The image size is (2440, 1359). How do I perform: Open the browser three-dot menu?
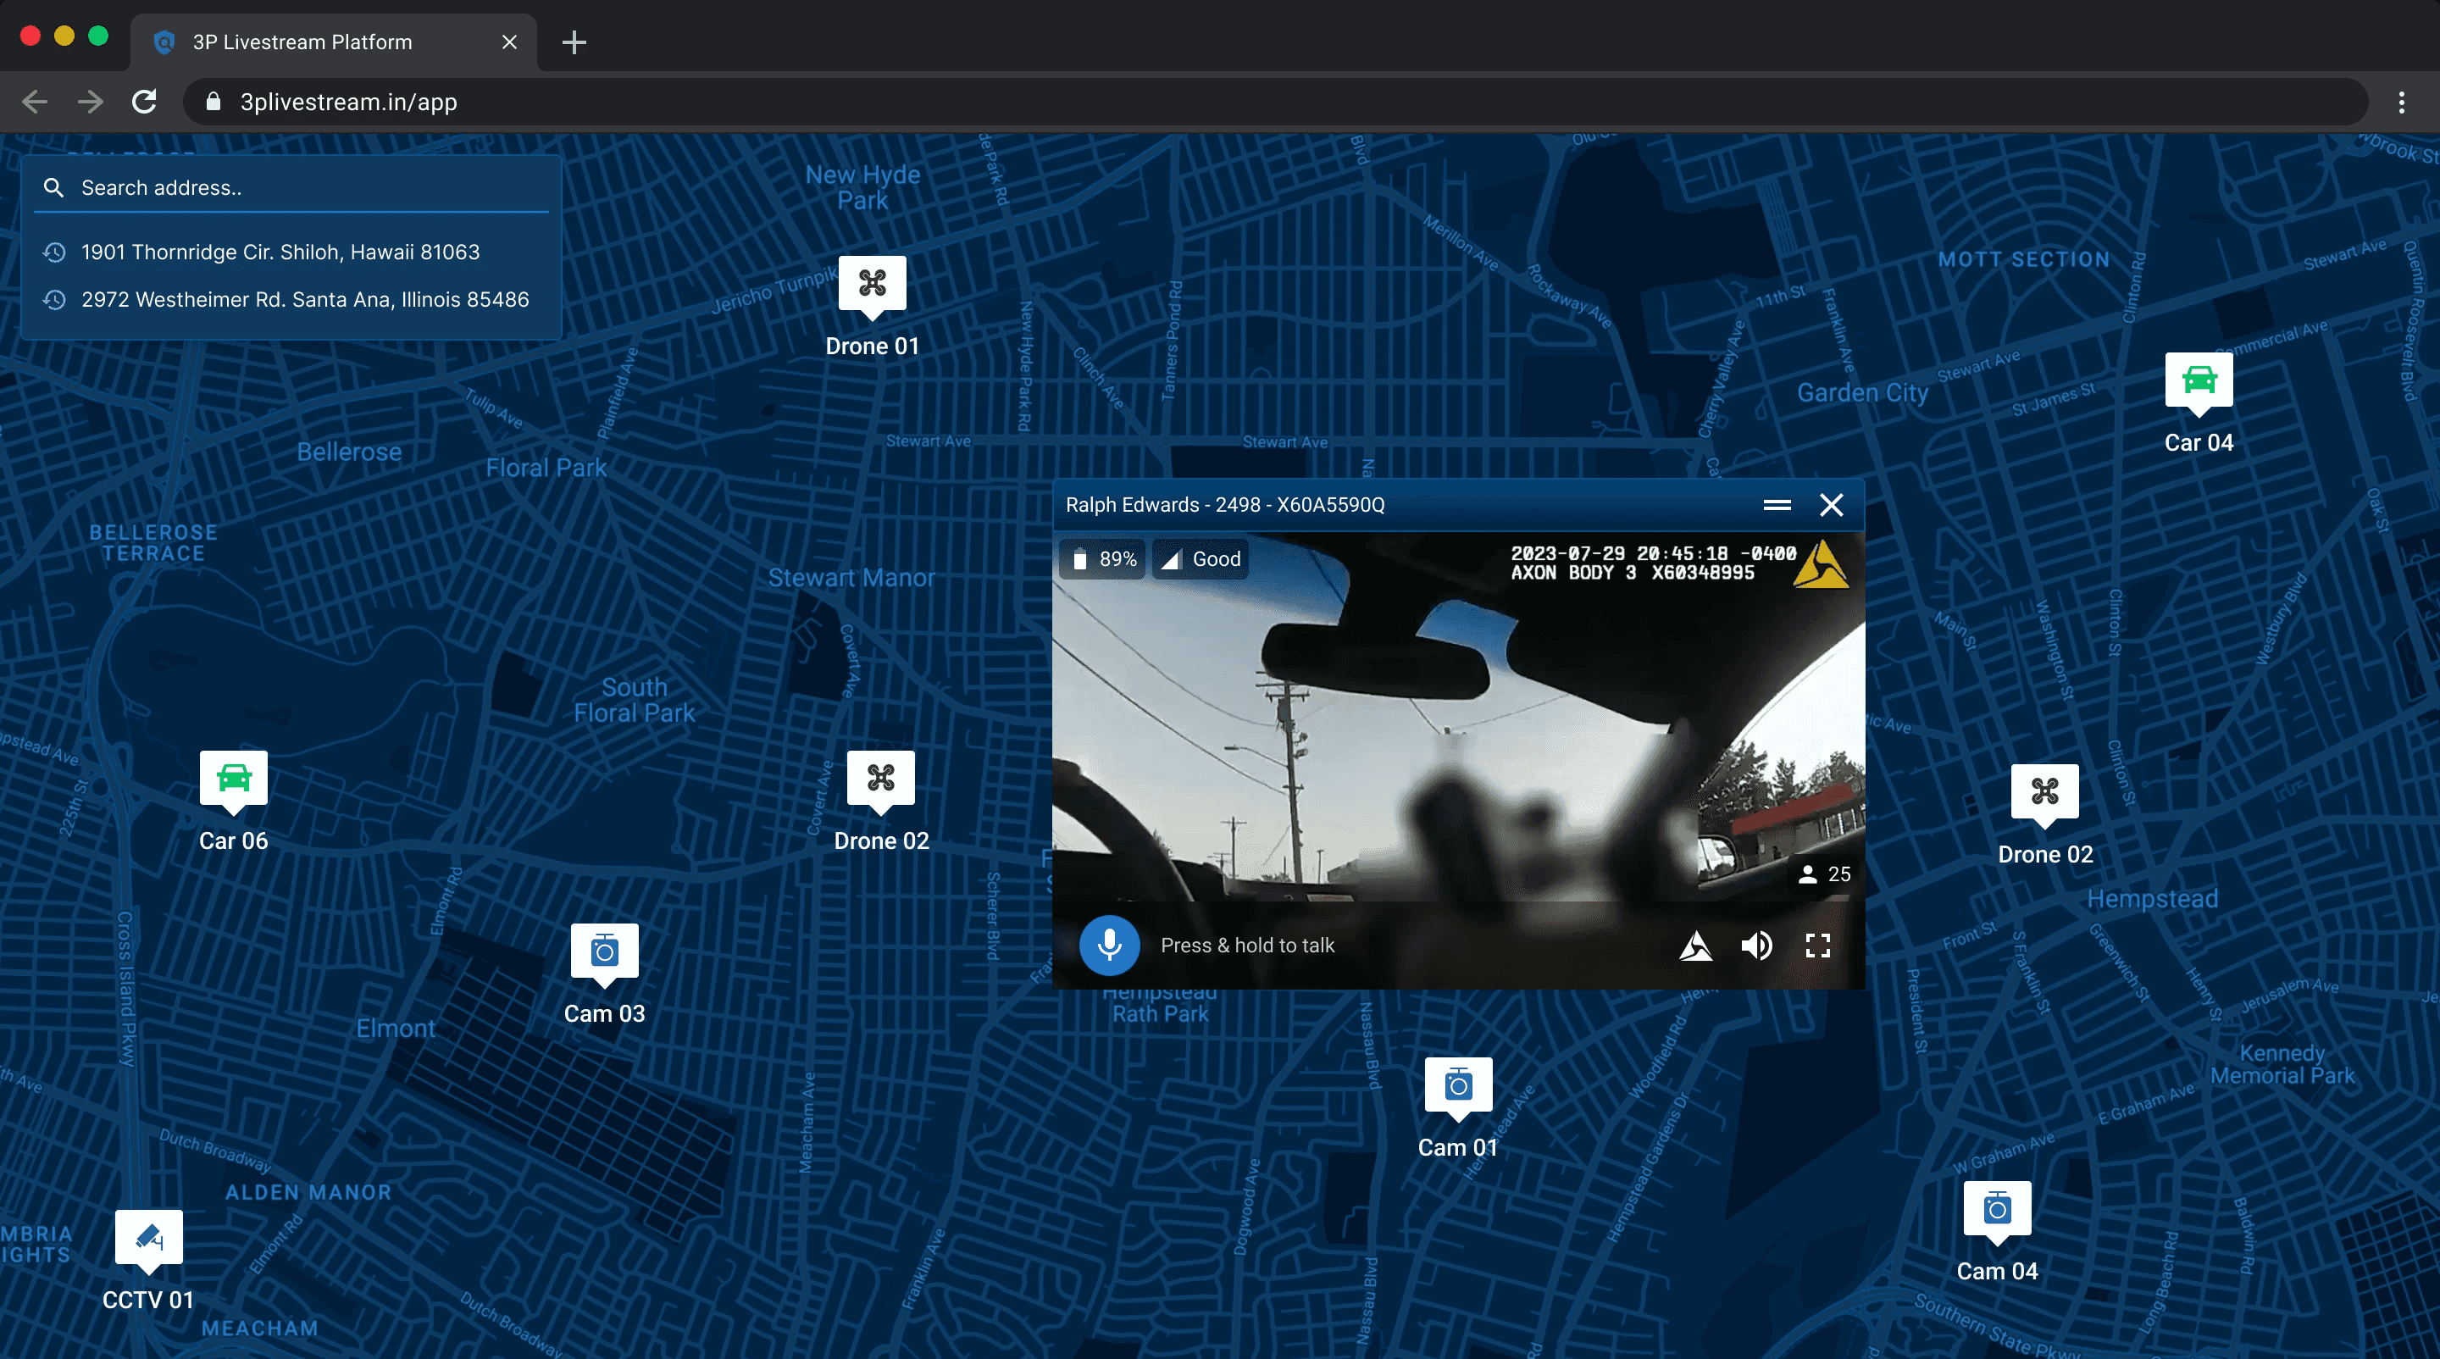pos(2401,103)
